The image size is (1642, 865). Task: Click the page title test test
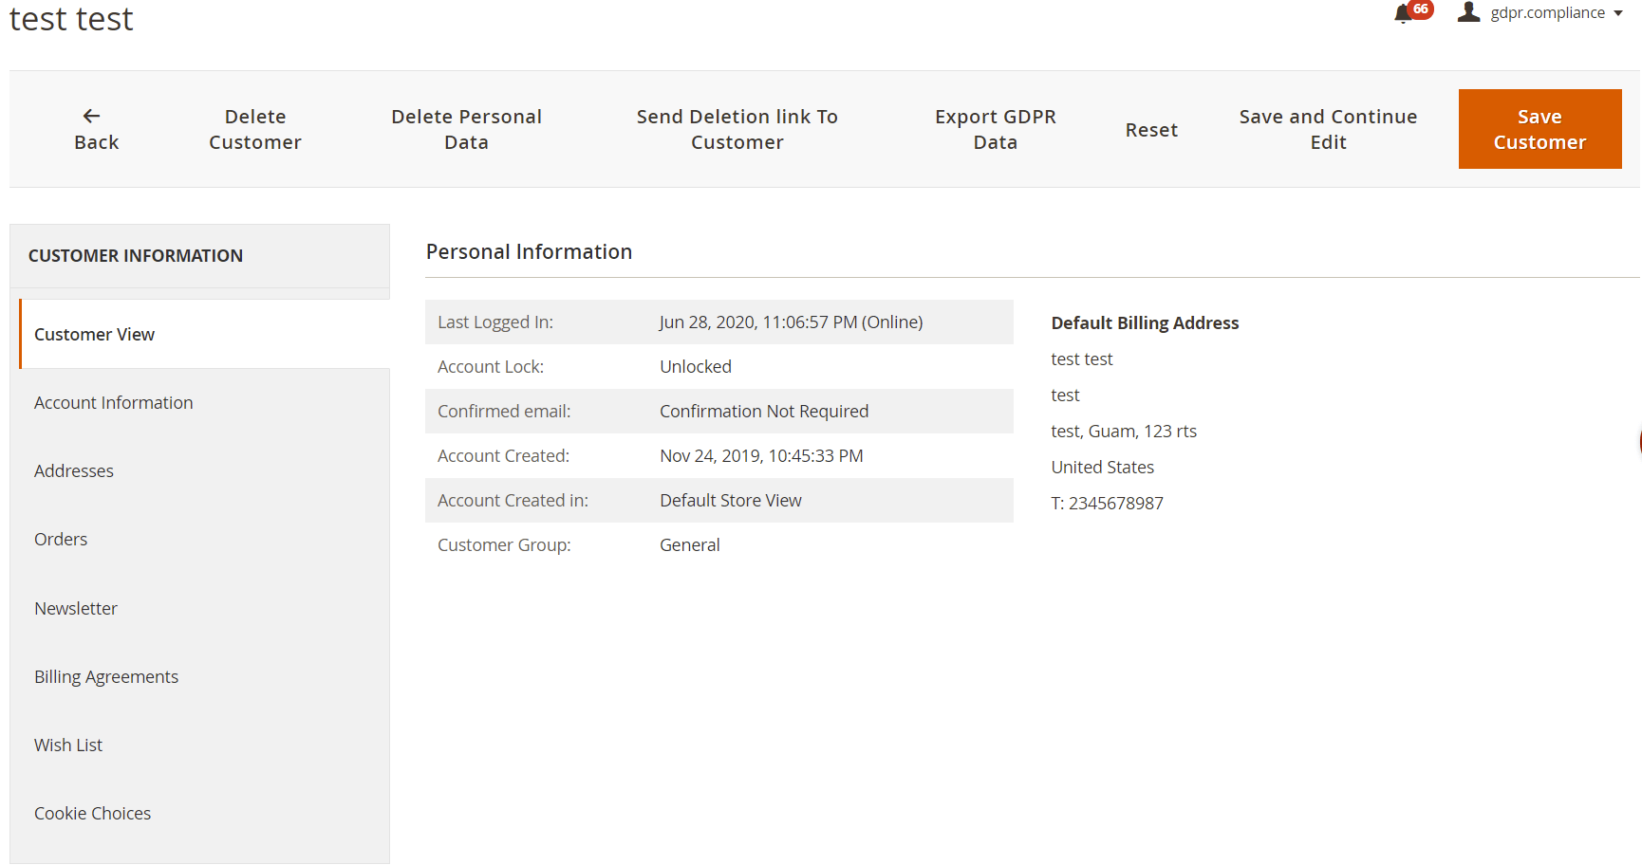point(70,18)
